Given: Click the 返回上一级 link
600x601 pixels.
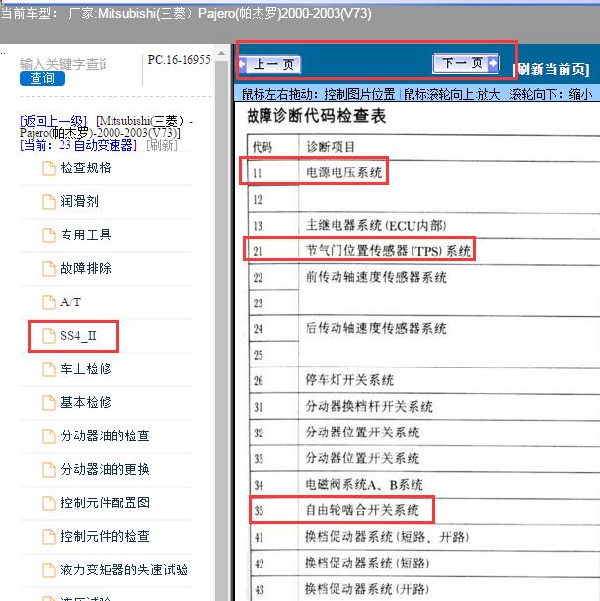Looking at the screenshot, I should (x=53, y=121).
